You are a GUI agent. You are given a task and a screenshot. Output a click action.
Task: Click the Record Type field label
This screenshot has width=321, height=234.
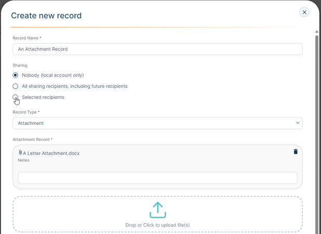[x=26, y=112]
